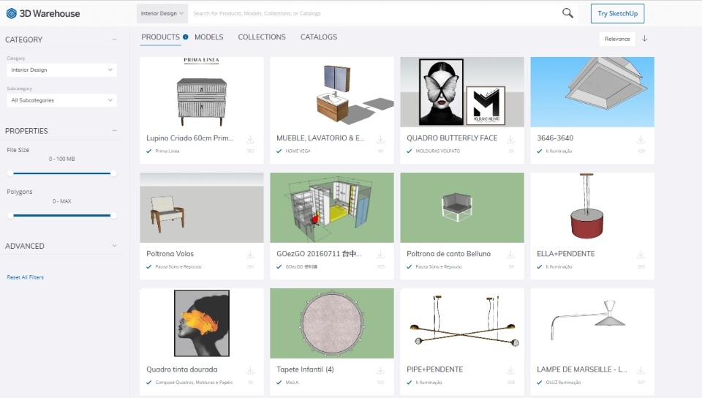This screenshot has width=702, height=398.
Task: Download ELLA+PENDENTE model
Action: click(641, 255)
